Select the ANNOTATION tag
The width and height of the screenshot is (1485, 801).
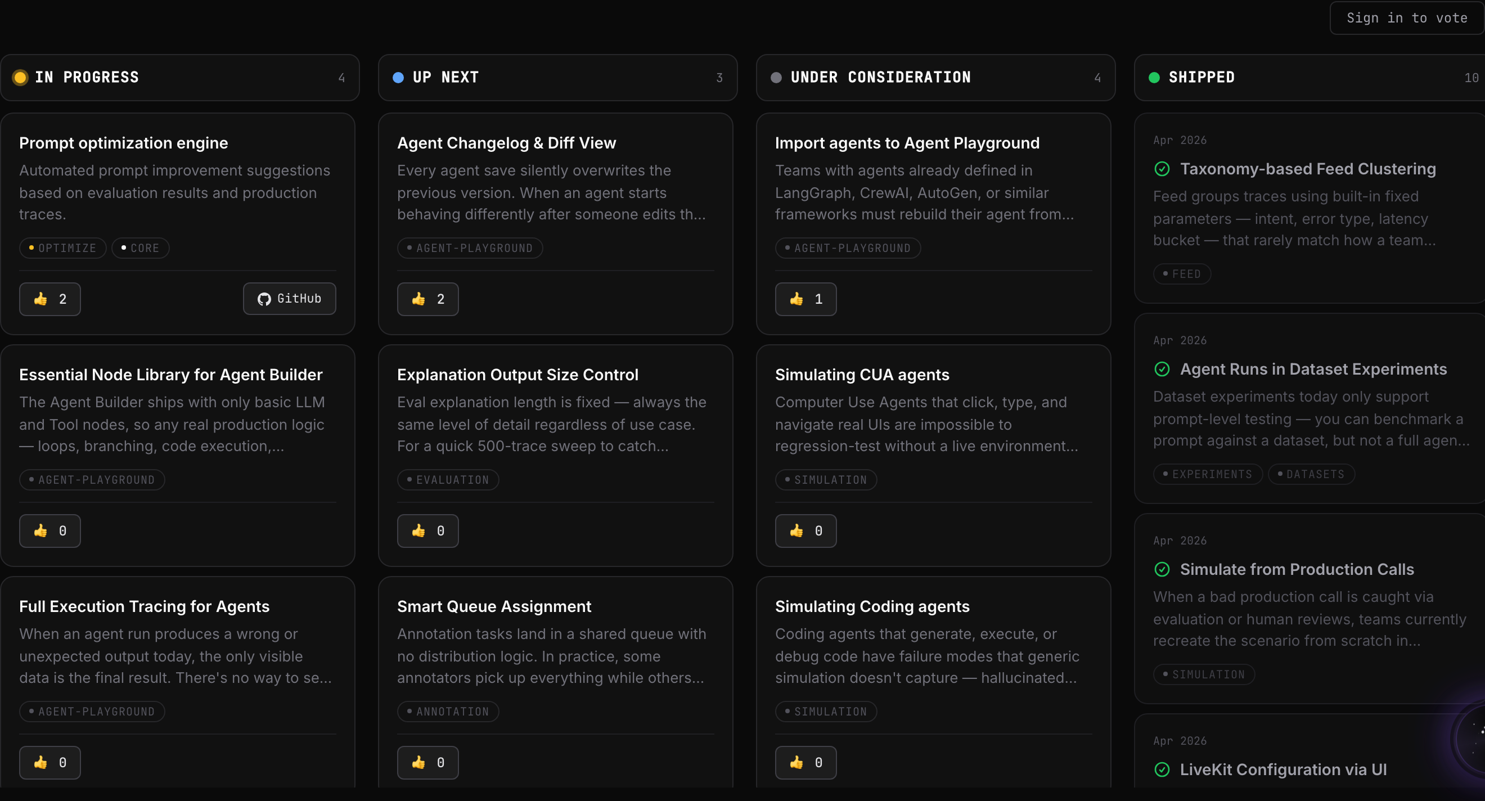(x=448, y=712)
